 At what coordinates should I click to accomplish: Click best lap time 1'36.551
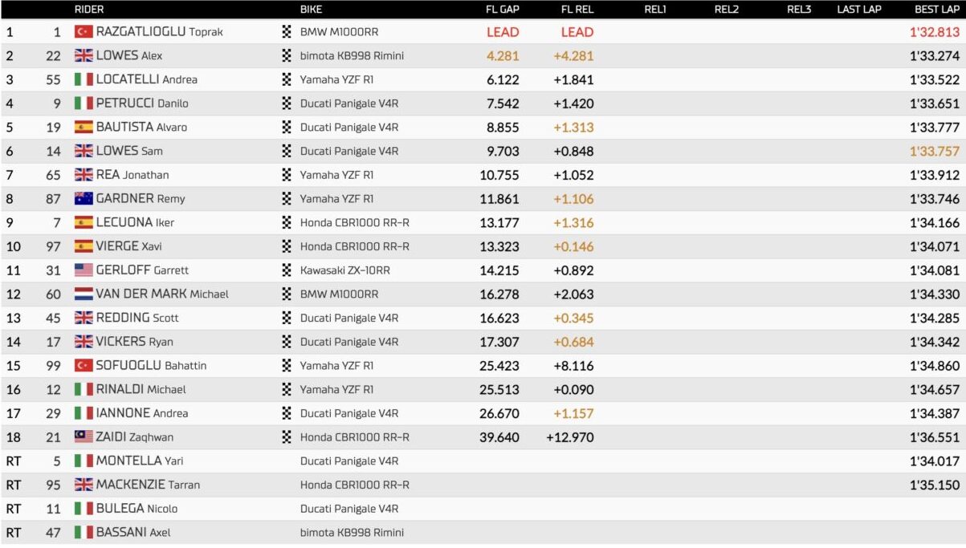point(935,437)
